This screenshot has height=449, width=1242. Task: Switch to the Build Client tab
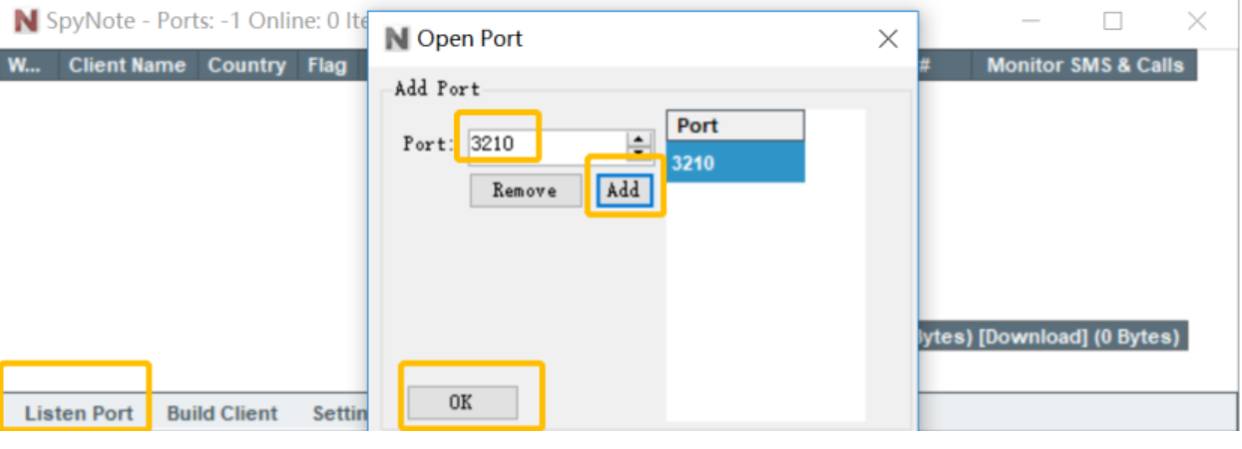(x=221, y=413)
